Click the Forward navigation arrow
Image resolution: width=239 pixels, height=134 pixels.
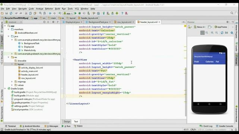click(x=55, y=13)
